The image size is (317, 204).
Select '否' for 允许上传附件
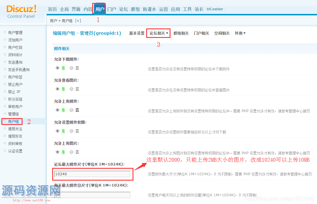coord(71,110)
